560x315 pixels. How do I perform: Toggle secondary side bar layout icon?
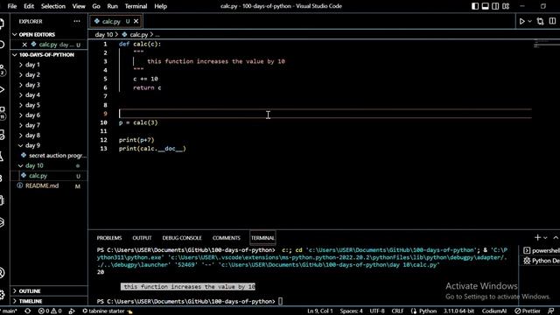click(495, 6)
